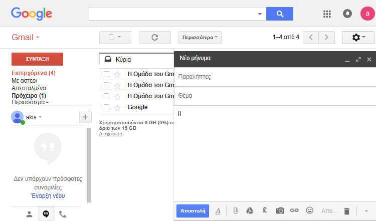
Task: Star the first Η Ομάδα του Gm email
Action: point(117,75)
